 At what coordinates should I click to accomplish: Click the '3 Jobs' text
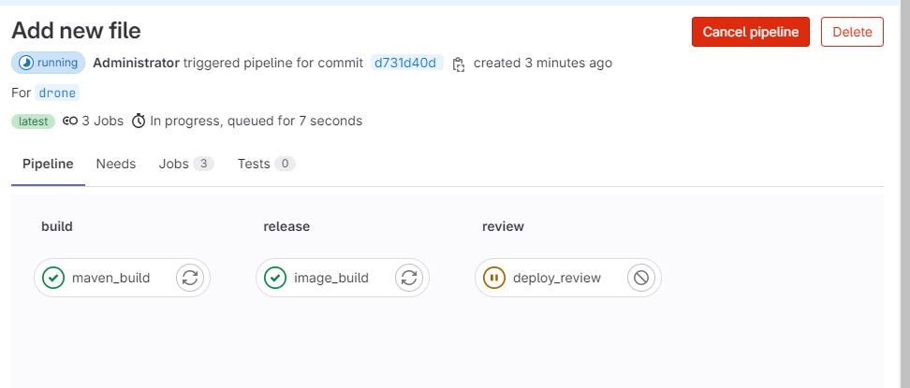tap(102, 121)
